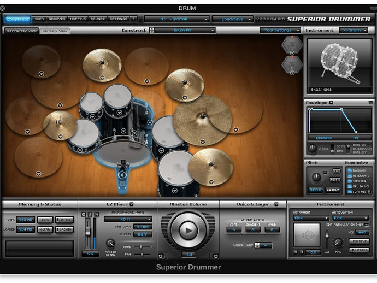This screenshot has width=377, height=283.
Task: Open the X-drum instrument dropdown
Action: 354,30
